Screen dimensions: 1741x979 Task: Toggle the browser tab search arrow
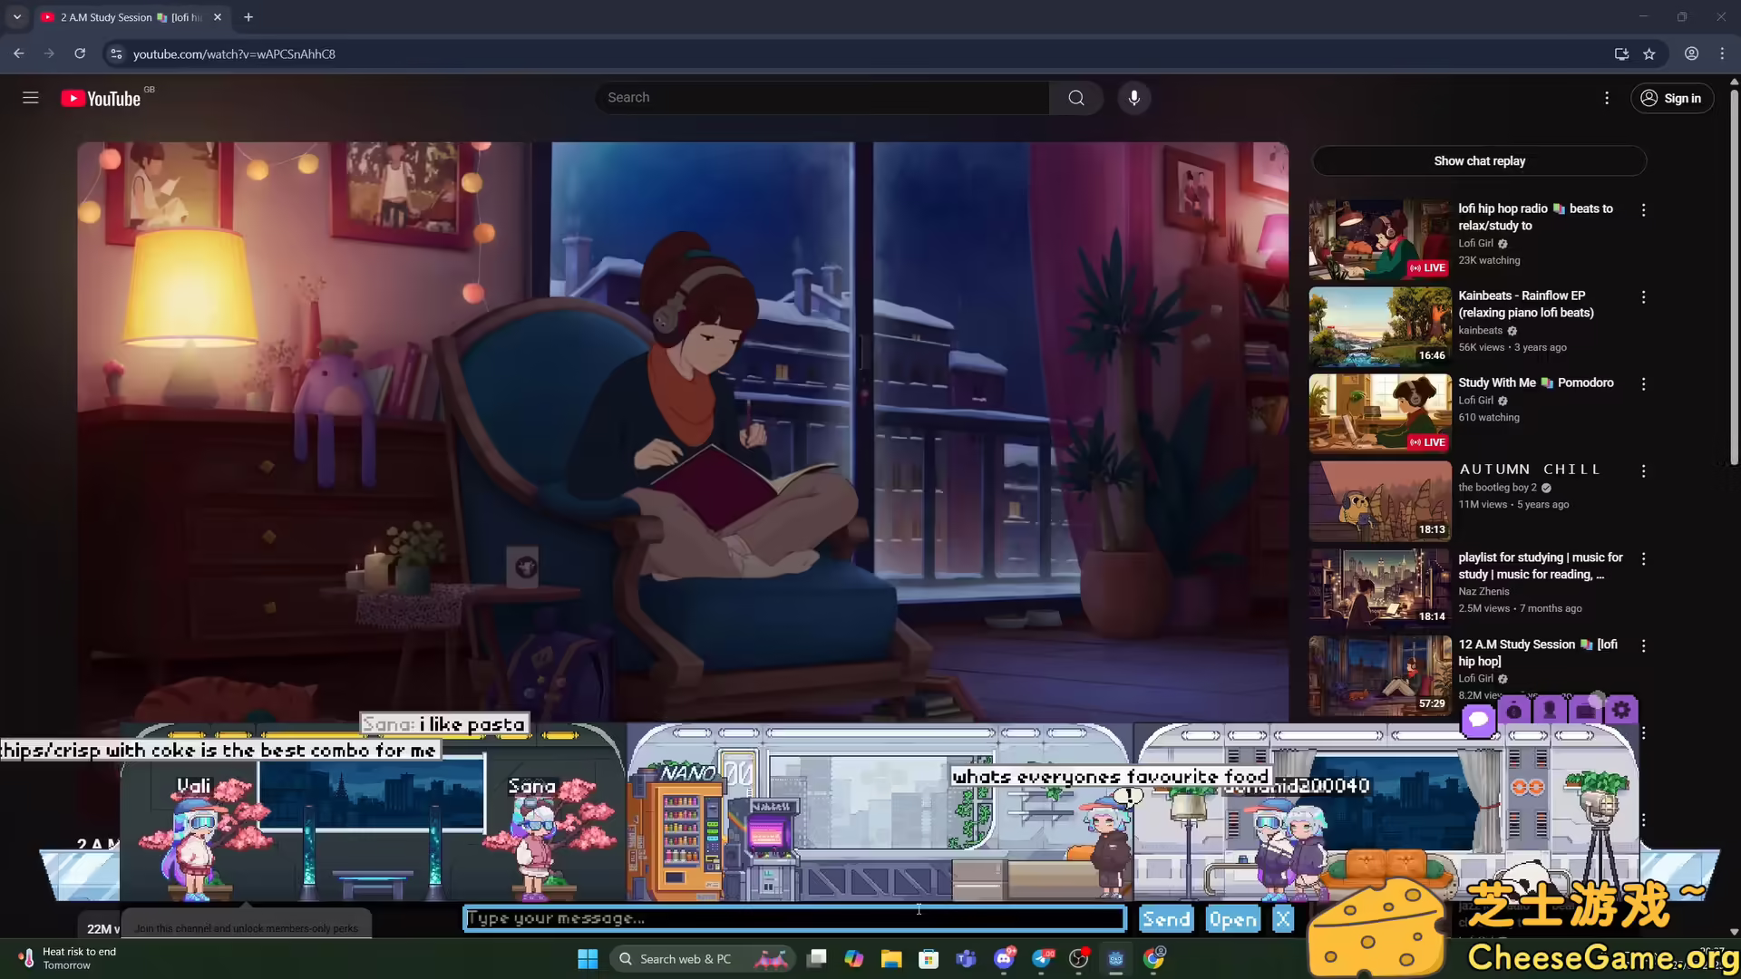tap(16, 16)
